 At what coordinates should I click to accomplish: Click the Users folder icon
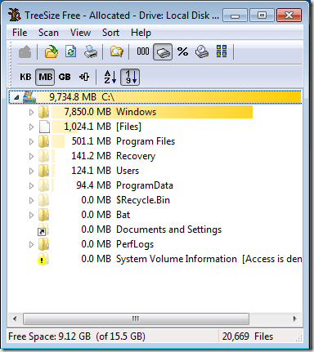coord(43,171)
